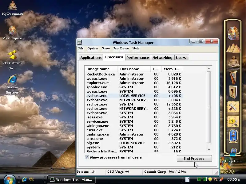Image resolution: width=246 pixels, height=184 pixels.
Task: Select the explorer.exe process row
Action: pyautogui.click(x=134, y=83)
